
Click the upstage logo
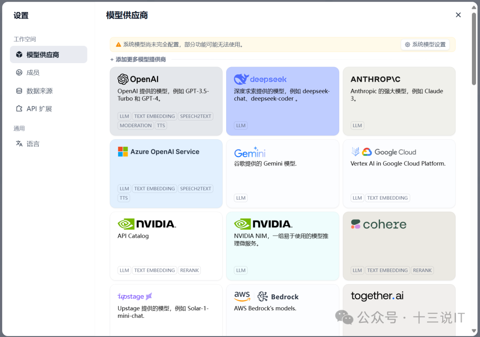point(135,296)
